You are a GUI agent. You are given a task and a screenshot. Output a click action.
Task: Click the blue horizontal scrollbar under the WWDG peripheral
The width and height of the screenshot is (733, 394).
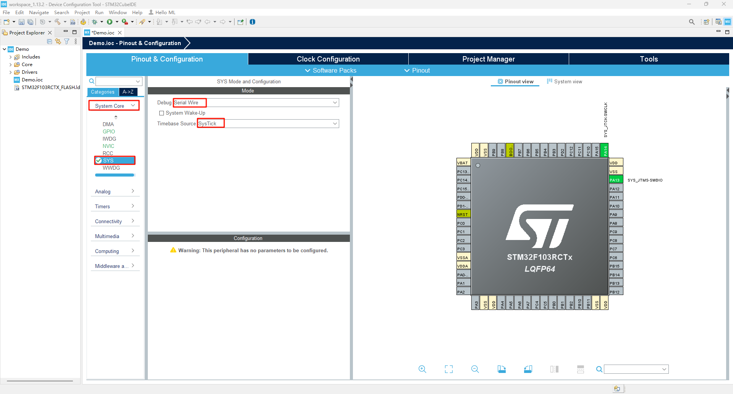coord(115,175)
